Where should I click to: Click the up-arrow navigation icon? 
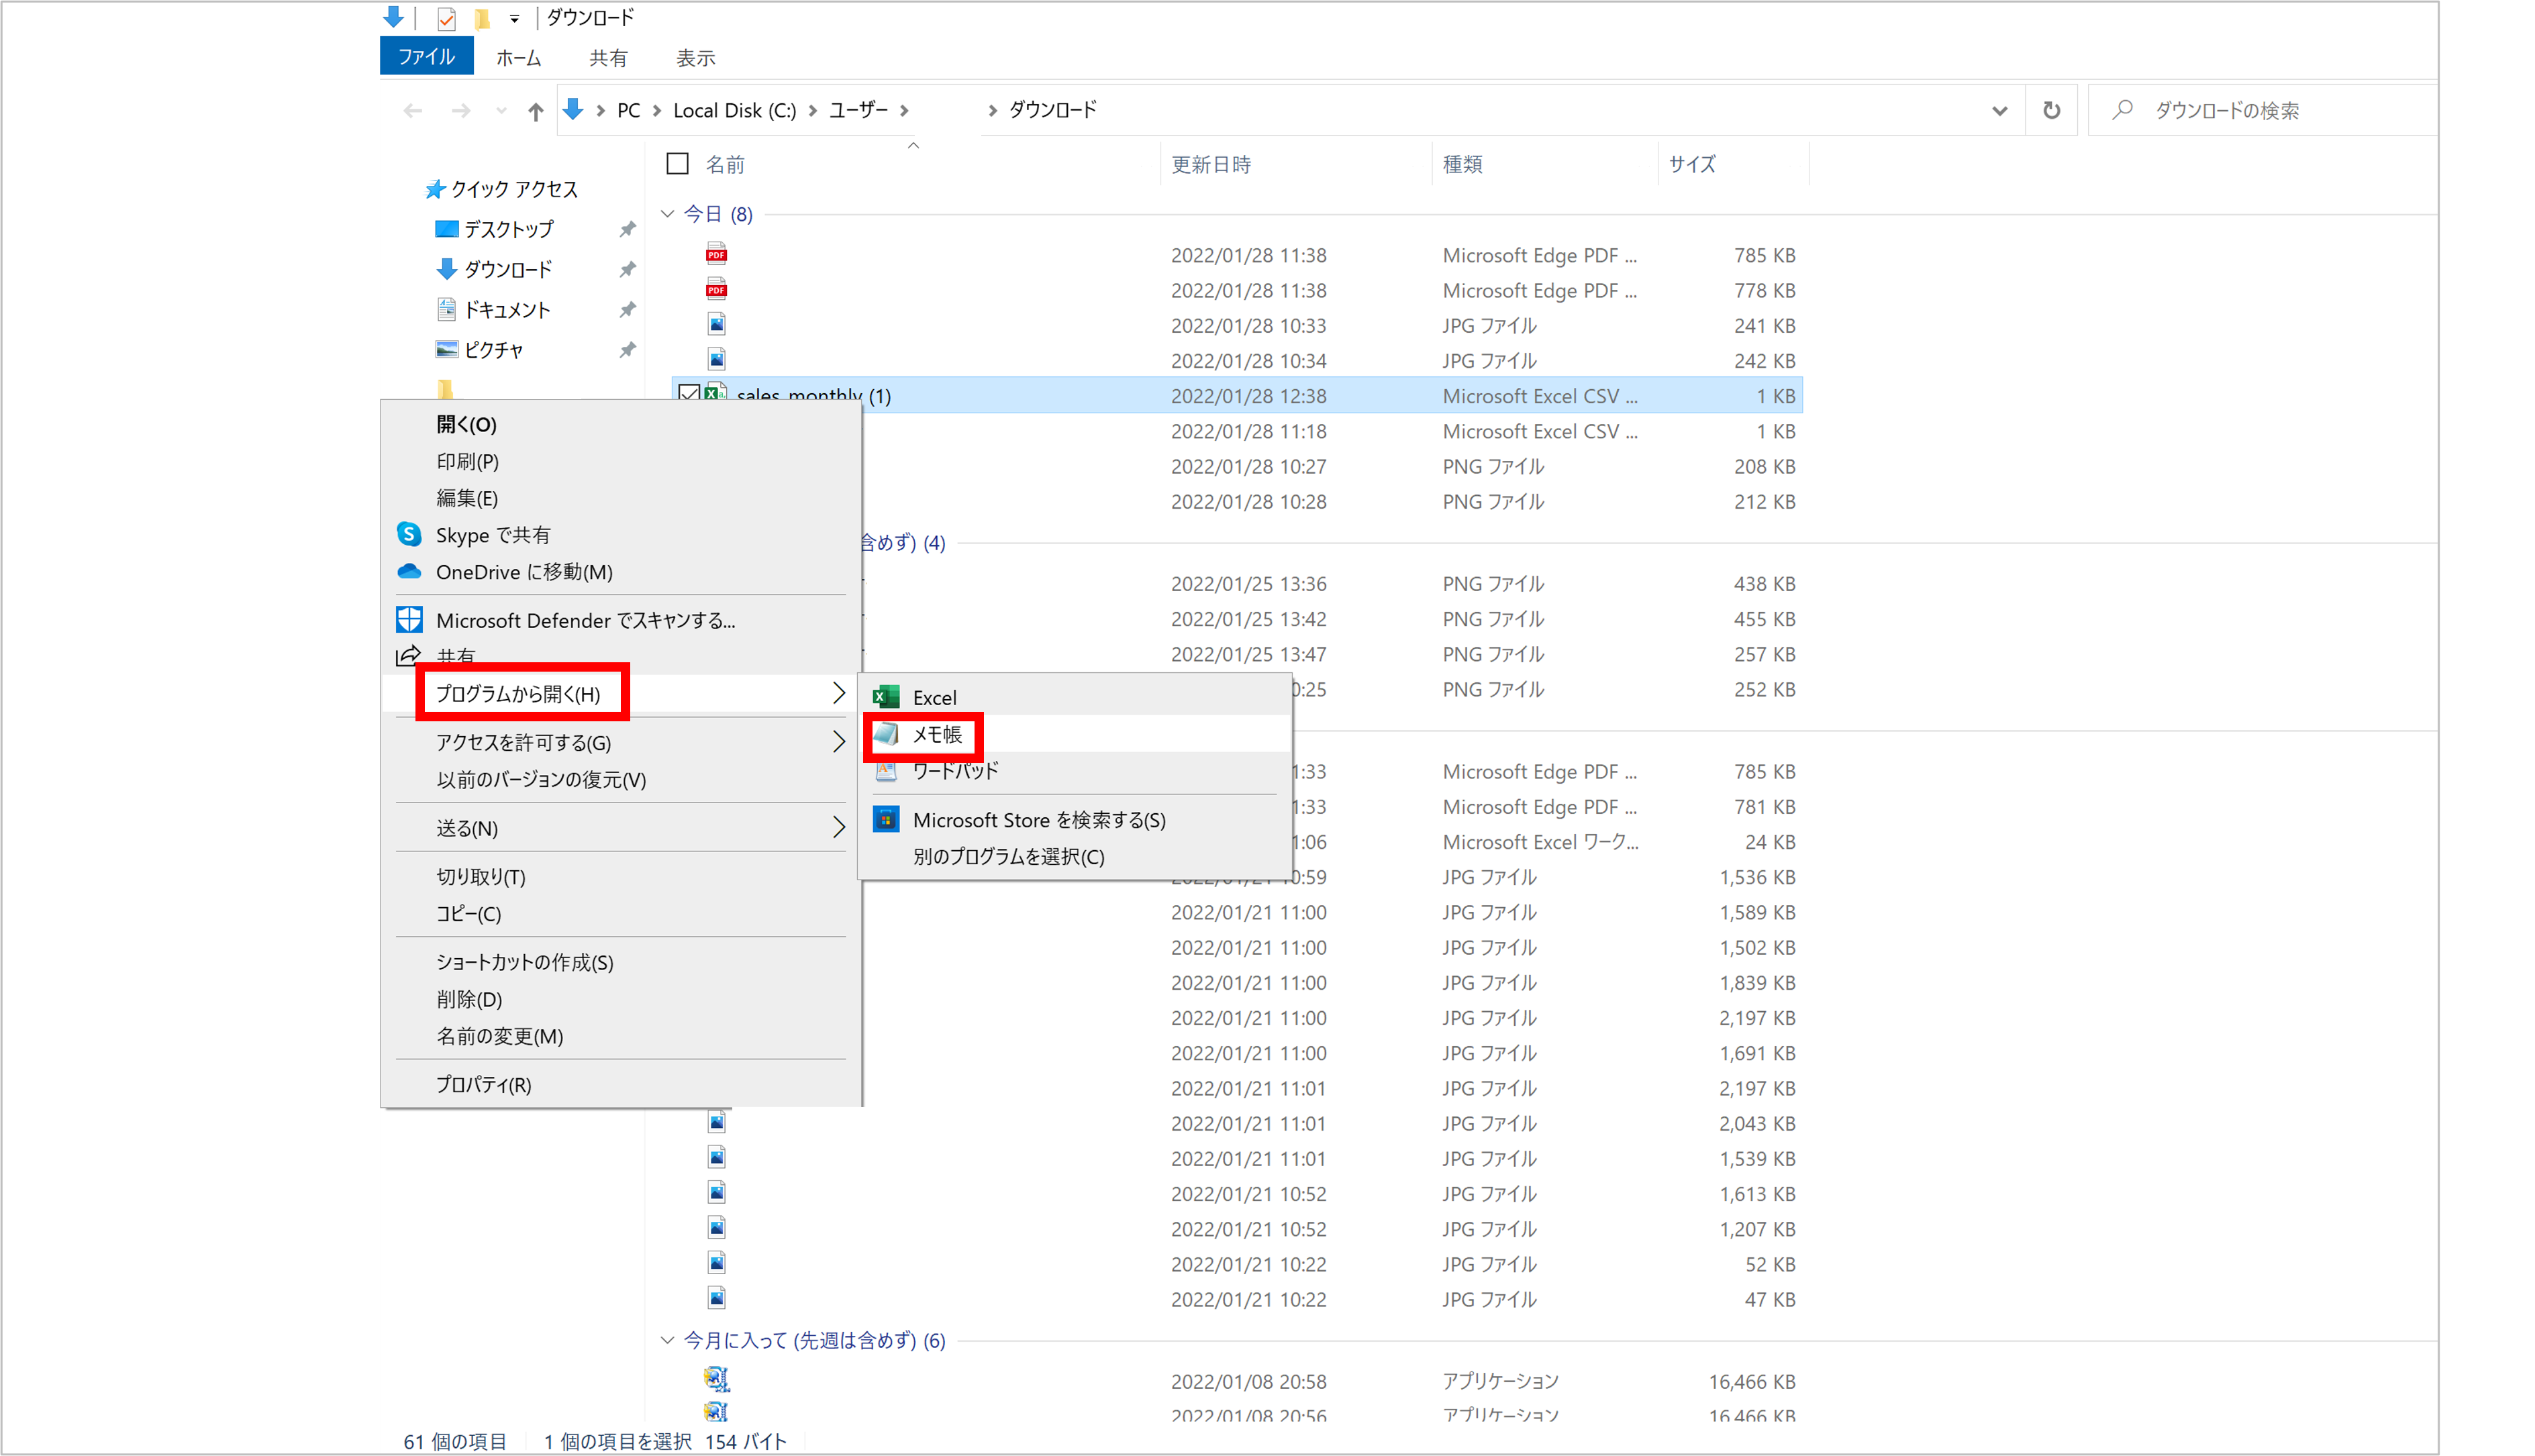536,111
